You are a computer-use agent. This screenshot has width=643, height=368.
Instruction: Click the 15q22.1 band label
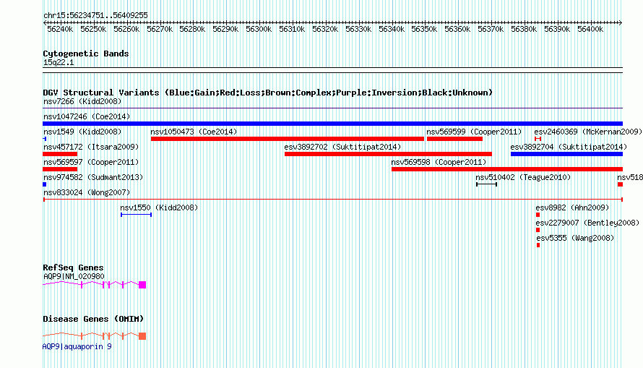coord(59,62)
